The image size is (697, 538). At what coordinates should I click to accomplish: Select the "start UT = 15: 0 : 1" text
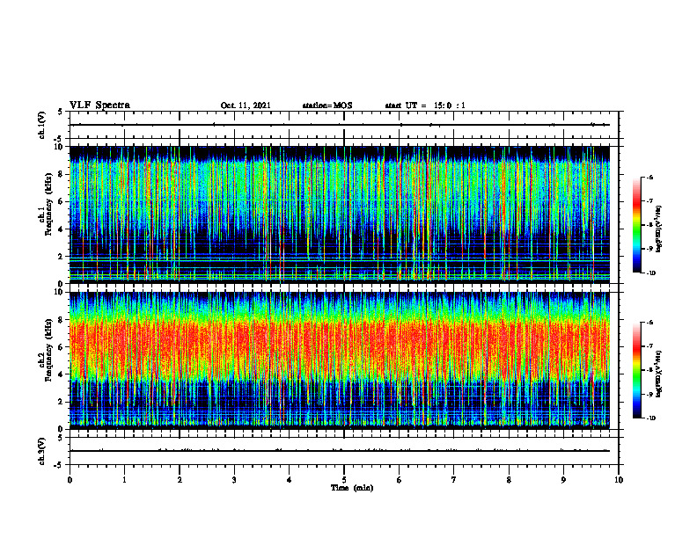point(425,105)
